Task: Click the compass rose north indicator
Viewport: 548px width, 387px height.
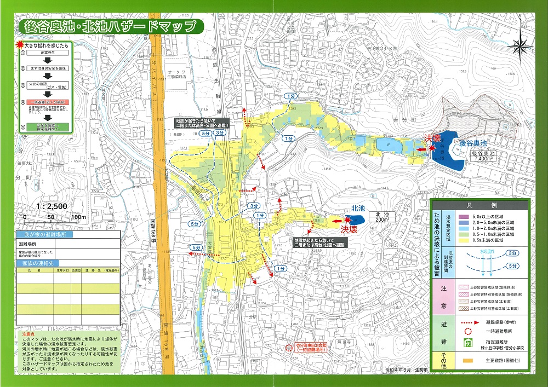Action: click(x=521, y=46)
